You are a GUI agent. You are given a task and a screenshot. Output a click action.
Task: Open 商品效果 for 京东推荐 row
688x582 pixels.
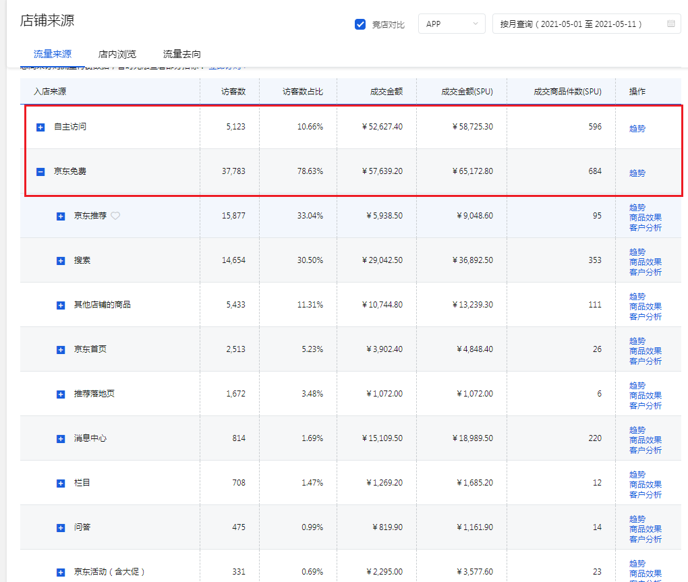646,218
